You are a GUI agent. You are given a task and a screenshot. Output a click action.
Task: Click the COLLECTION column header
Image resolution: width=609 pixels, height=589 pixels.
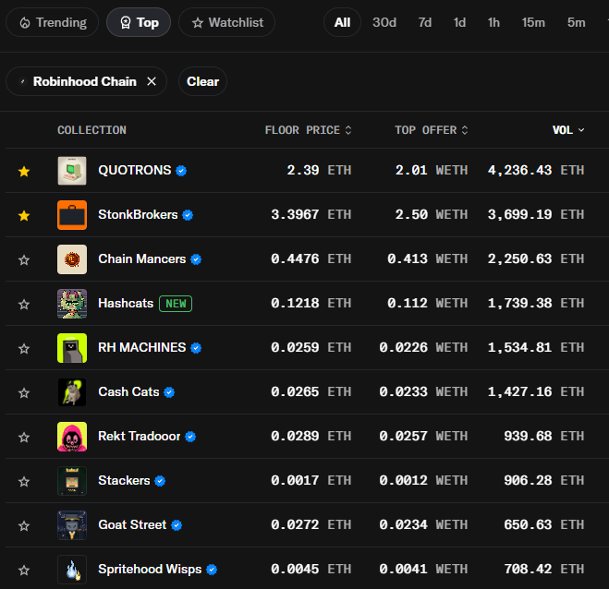click(x=91, y=130)
